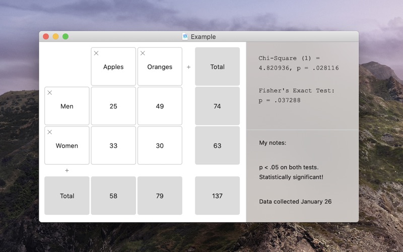This screenshot has width=403, height=252.
Task: Select the Women Oranges cell showing 30
Action: 160,145
